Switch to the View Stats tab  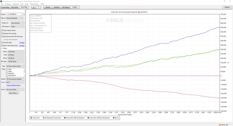24,7
